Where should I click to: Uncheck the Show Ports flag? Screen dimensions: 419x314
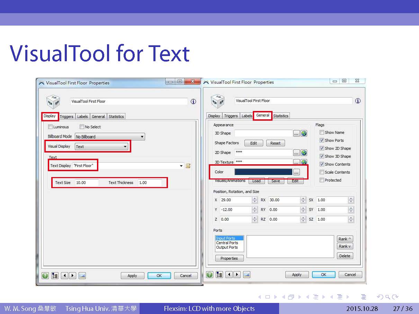pyautogui.click(x=322, y=140)
